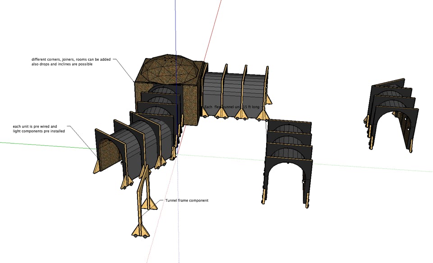
Task: Click the leader line pointing to the dome room
Action: coord(124,70)
